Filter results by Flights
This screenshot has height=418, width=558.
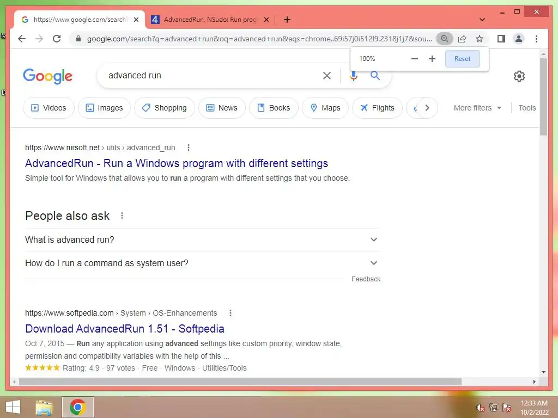click(x=377, y=108)
